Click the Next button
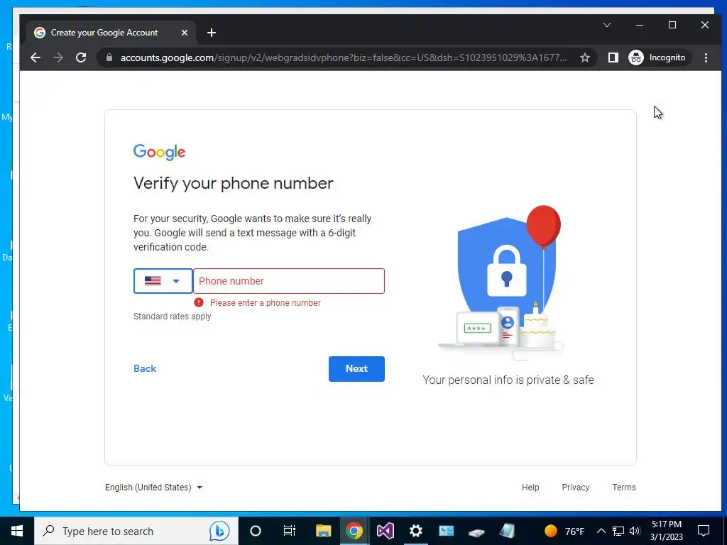This screenshot has height=545, width=727. point(356,369)
